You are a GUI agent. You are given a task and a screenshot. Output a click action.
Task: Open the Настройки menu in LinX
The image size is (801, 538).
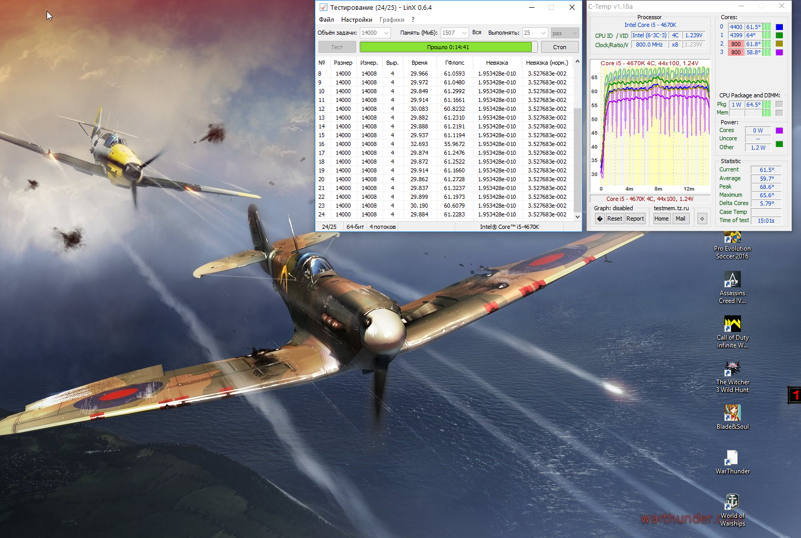click(x=357, y=20)
